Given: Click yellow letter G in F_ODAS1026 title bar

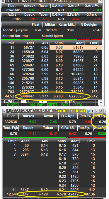Looking at the screenshot, I should pos(74,111).
